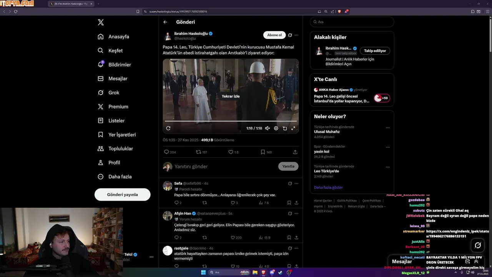Click Abone ol button
Image resolution: width=492 pixels, height=277 pixels.
(274, 35)
